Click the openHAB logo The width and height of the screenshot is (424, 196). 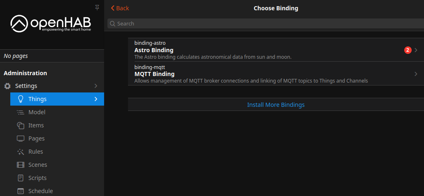[51, 23]
